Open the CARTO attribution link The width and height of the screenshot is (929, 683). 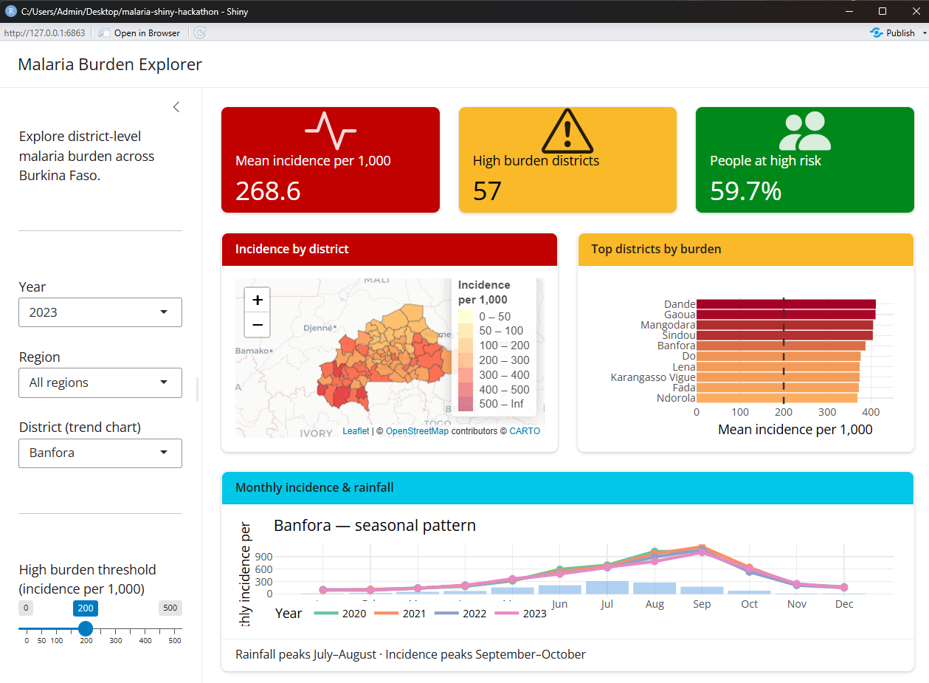[525, 430]
